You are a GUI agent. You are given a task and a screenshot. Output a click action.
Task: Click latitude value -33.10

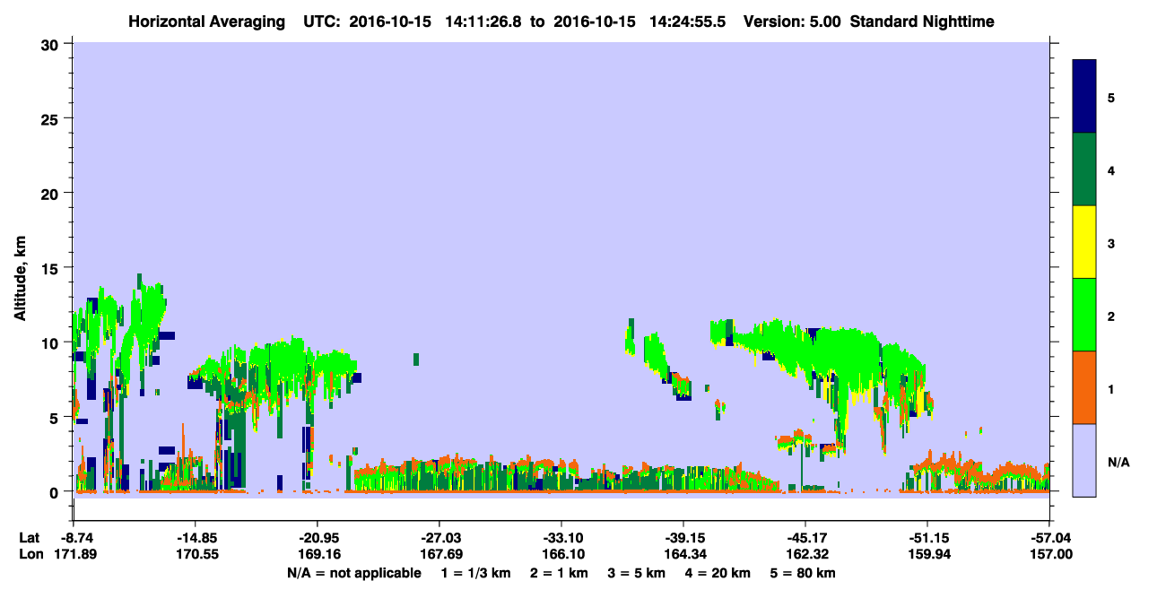[x=561, y=538]
